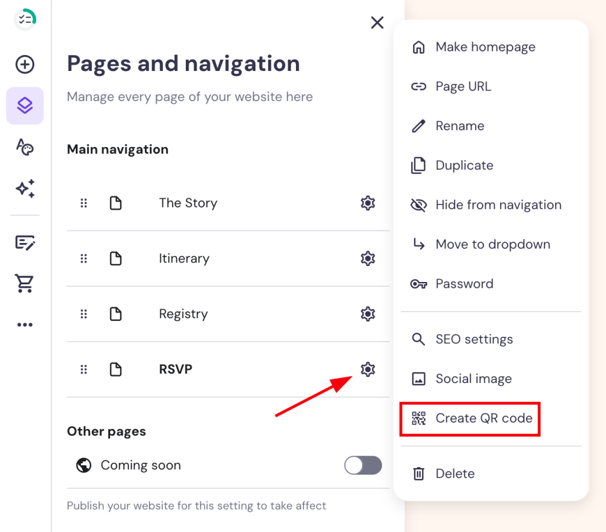The width and height of the screenshot is (606, 532).
Task: Open the online store cart icon
Action: [x=24, y=283]
